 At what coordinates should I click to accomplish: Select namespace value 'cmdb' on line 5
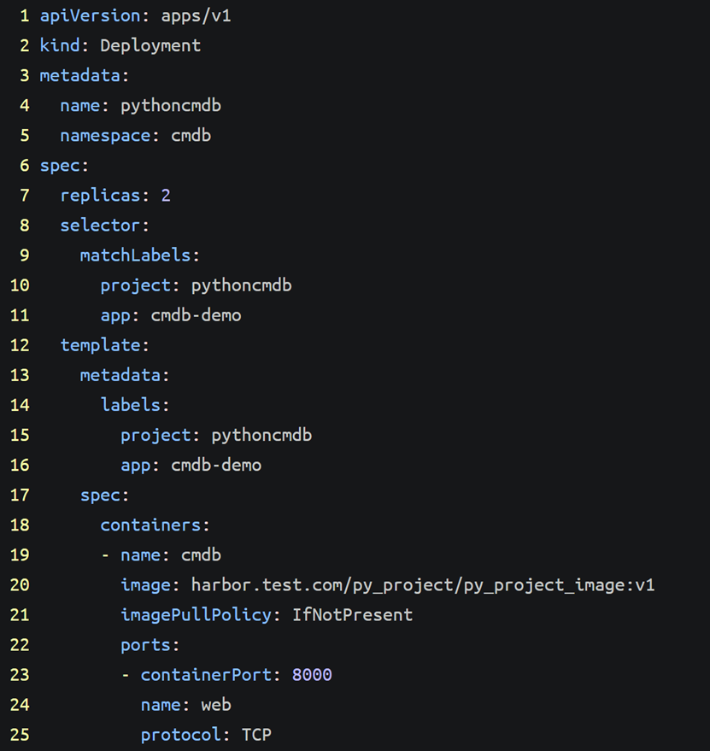pyautogui.click(x=191, y=136)
